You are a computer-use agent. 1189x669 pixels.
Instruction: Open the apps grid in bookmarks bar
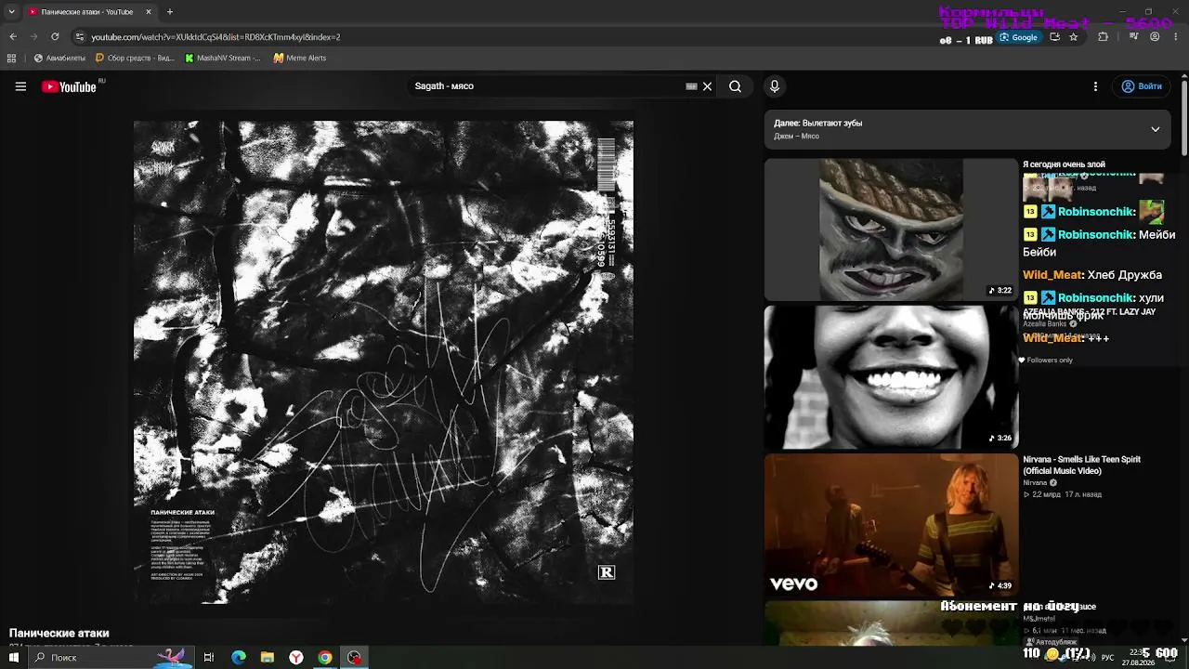[11, 58]
